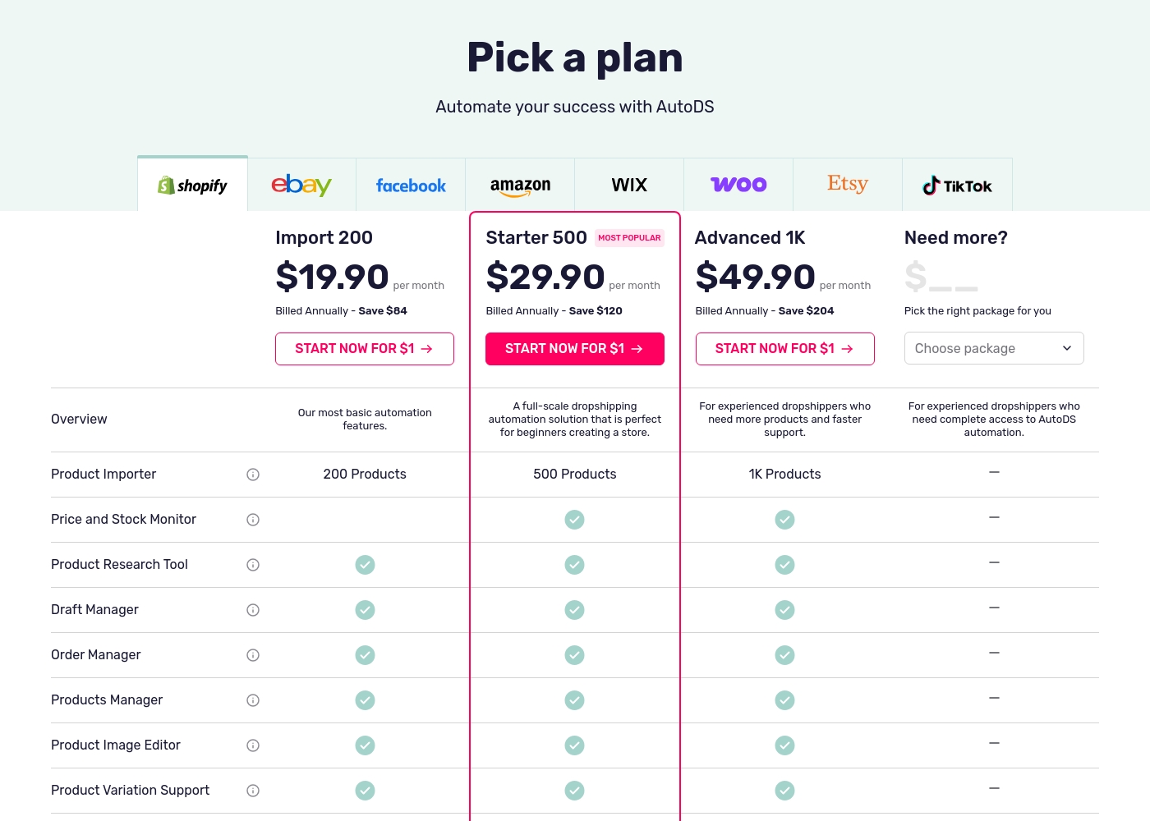Click info icon next to Product Importer
The width and height of the screenshot is (1150, 821).
click(x=253, y=475)
